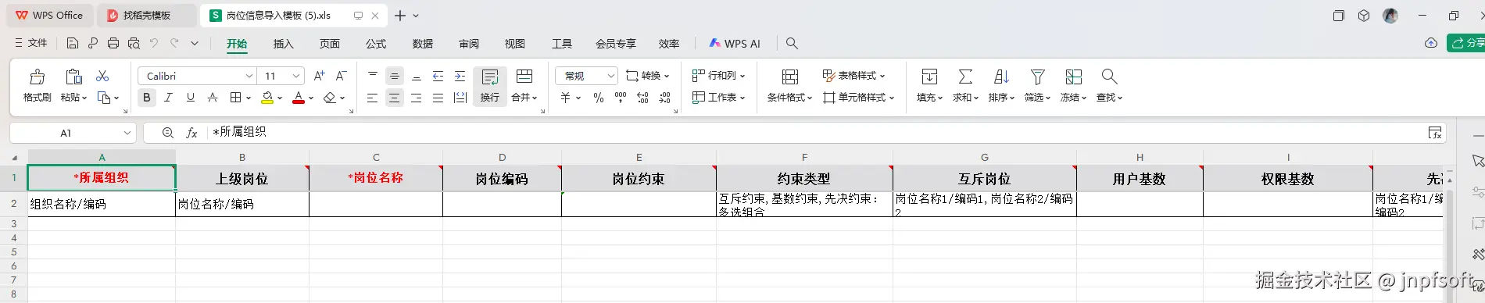
Task: Switch to the Insert ribbon tab
Action: 283,44
